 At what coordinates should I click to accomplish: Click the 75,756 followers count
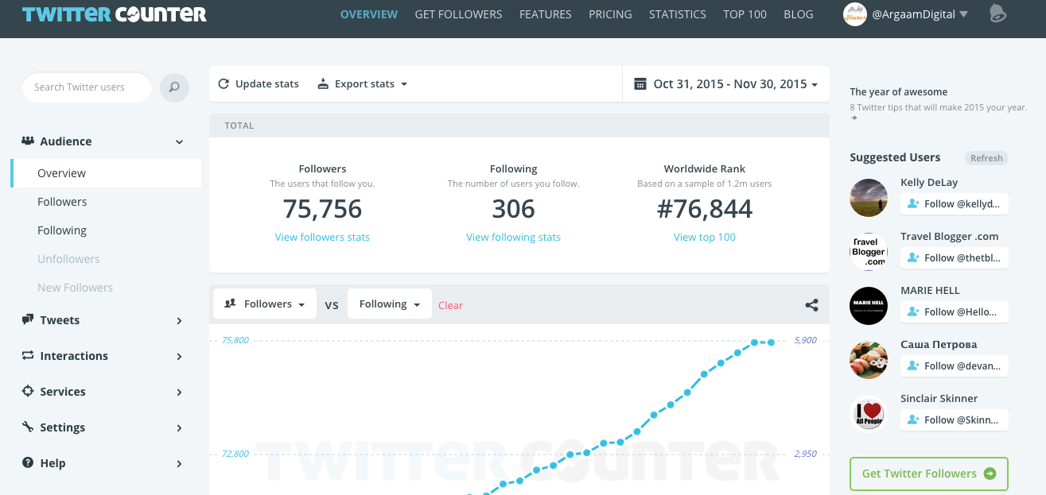(322, 209)
